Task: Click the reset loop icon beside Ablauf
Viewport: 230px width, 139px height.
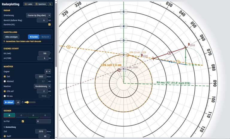Action: click(x=18, y=102)
